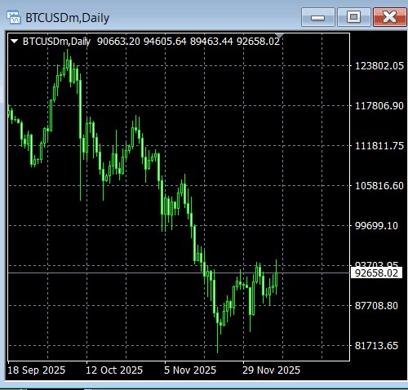Click the 87708.80 price scale label

tap(376, 306)
